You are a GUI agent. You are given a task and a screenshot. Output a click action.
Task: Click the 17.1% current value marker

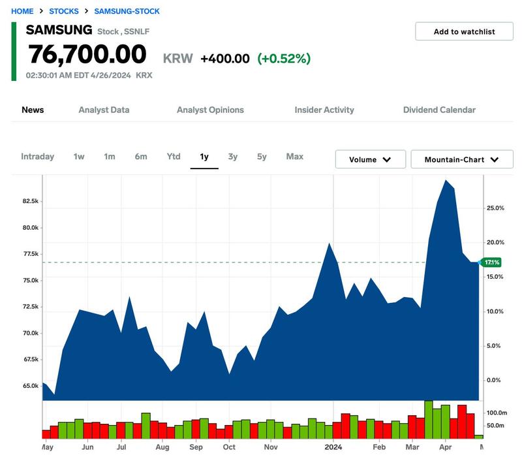point(491,262)
